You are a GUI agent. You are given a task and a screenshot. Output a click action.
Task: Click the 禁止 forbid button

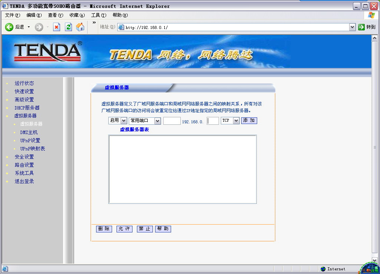pyautogui.click(x=145, y=229)
